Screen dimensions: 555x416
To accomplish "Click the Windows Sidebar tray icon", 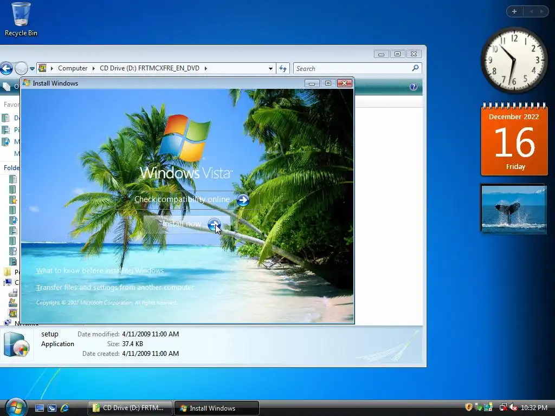I will coord(488,407).
